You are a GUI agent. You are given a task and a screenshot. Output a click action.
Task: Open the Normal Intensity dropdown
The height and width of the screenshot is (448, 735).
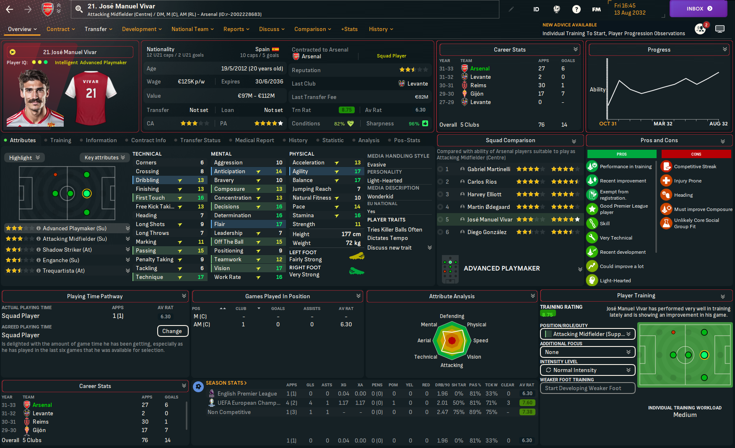[x=588, y=370]
